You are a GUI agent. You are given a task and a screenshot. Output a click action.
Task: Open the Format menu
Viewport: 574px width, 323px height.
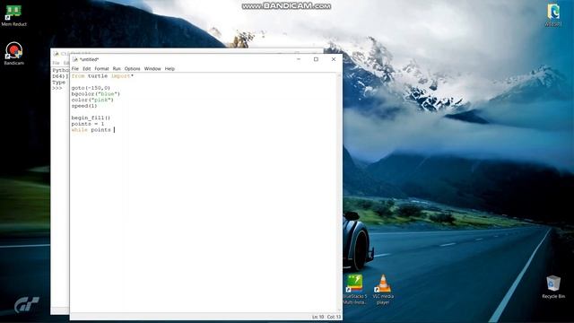pos(101,69)
